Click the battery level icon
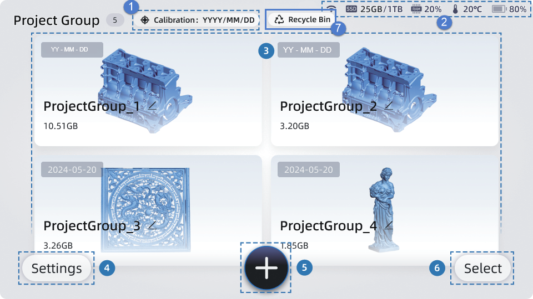This screenshot has width=533, height=299. click(x=499, y=9)
